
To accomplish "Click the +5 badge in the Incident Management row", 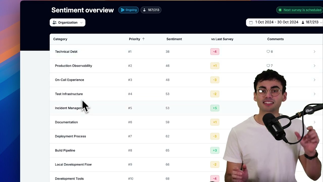I will point(215,108).
